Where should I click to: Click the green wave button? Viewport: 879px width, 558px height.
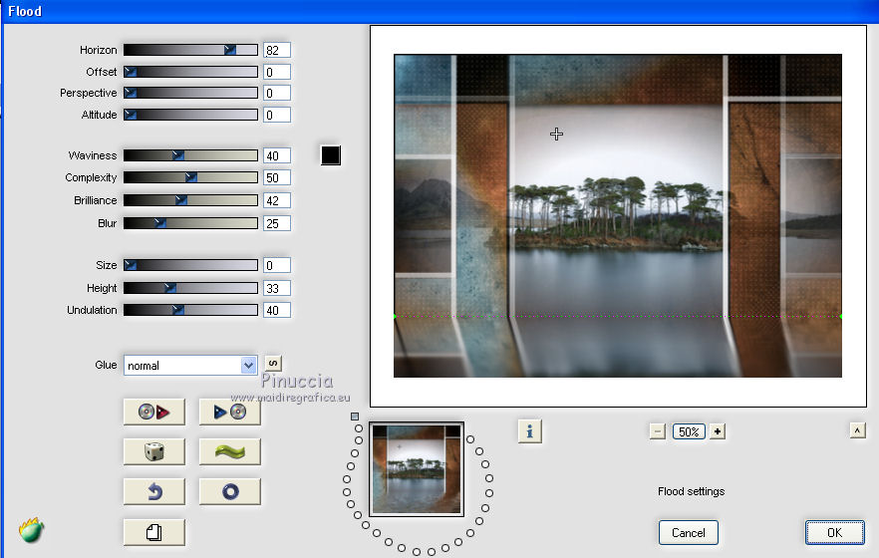point(229,451)
